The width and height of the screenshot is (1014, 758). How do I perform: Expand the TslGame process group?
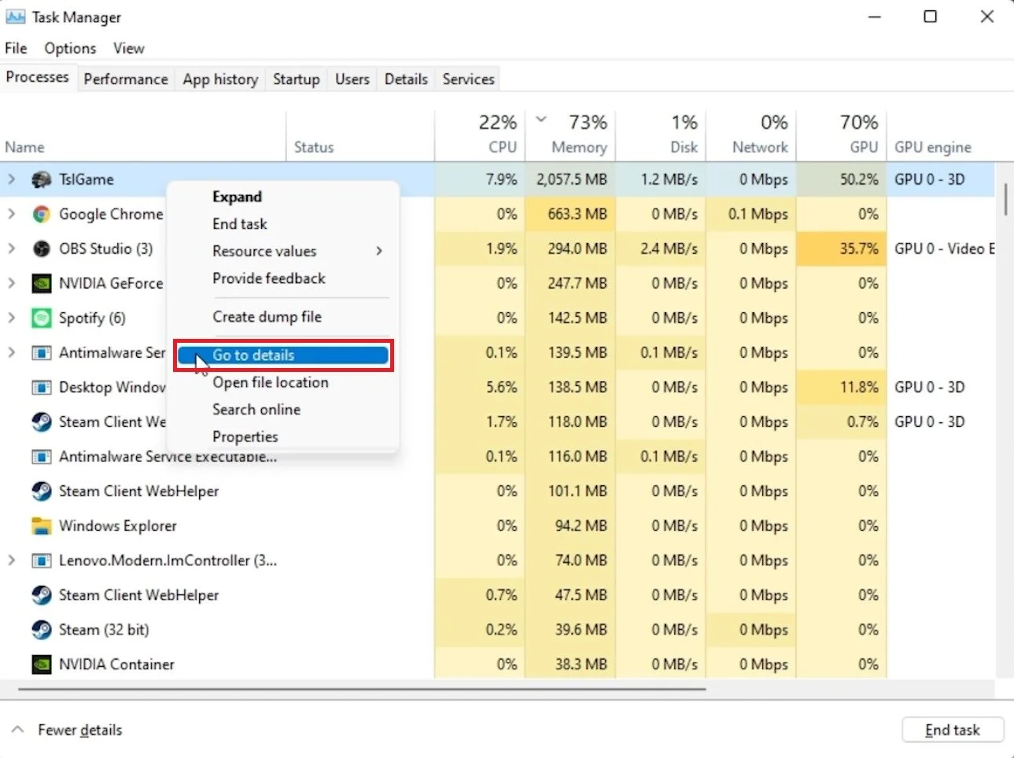click(11, 179)
